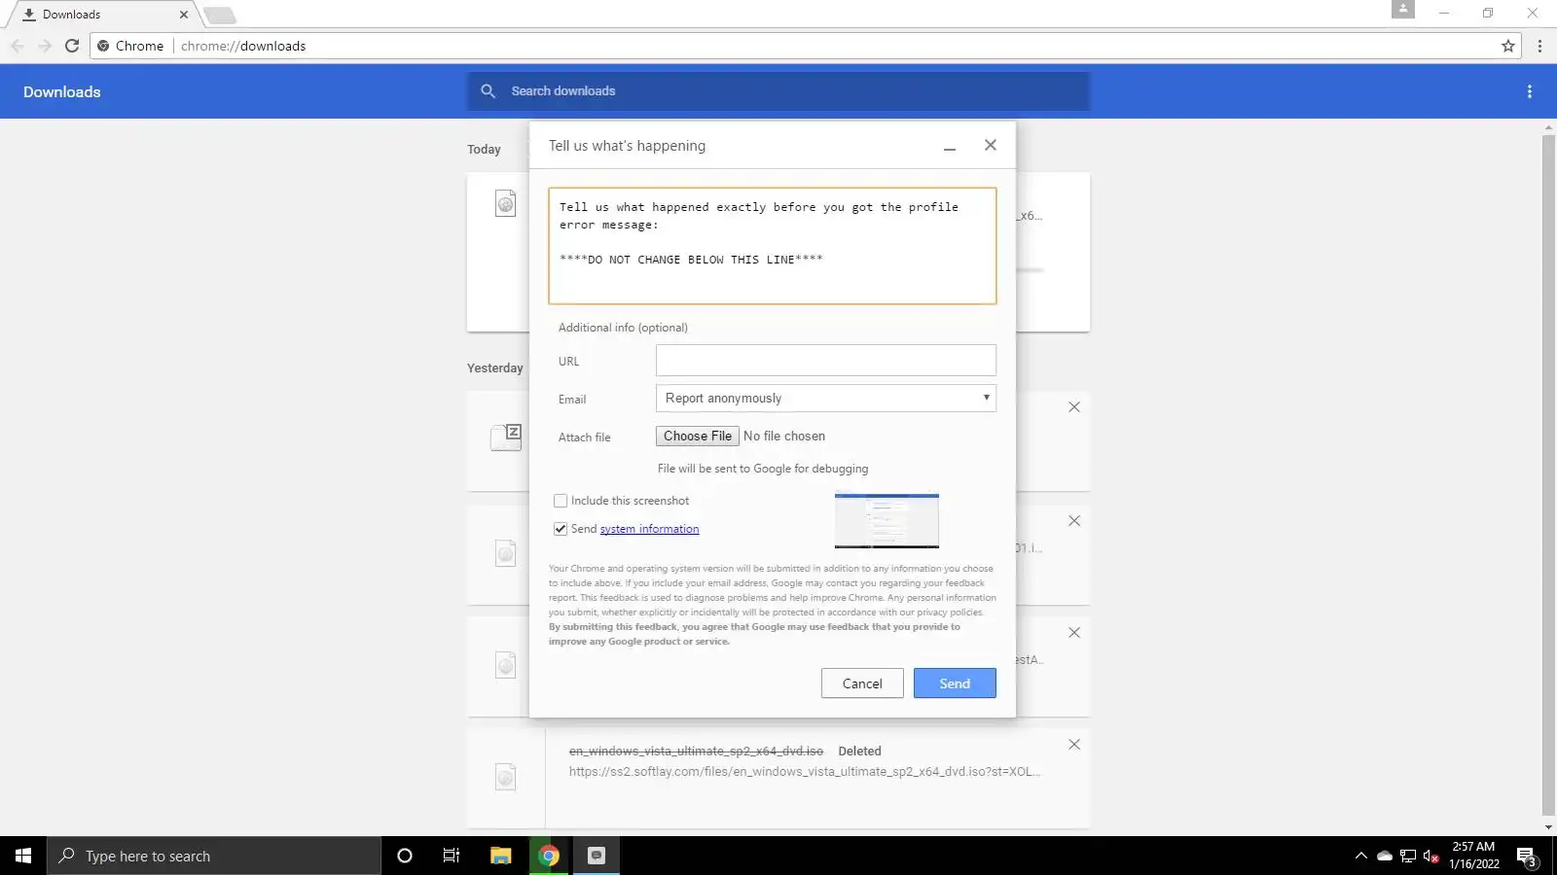1557x875 pixels.
Task: Click the 'Yesterday' section heading
Action: pyautogui.click(x=494, y=368)
